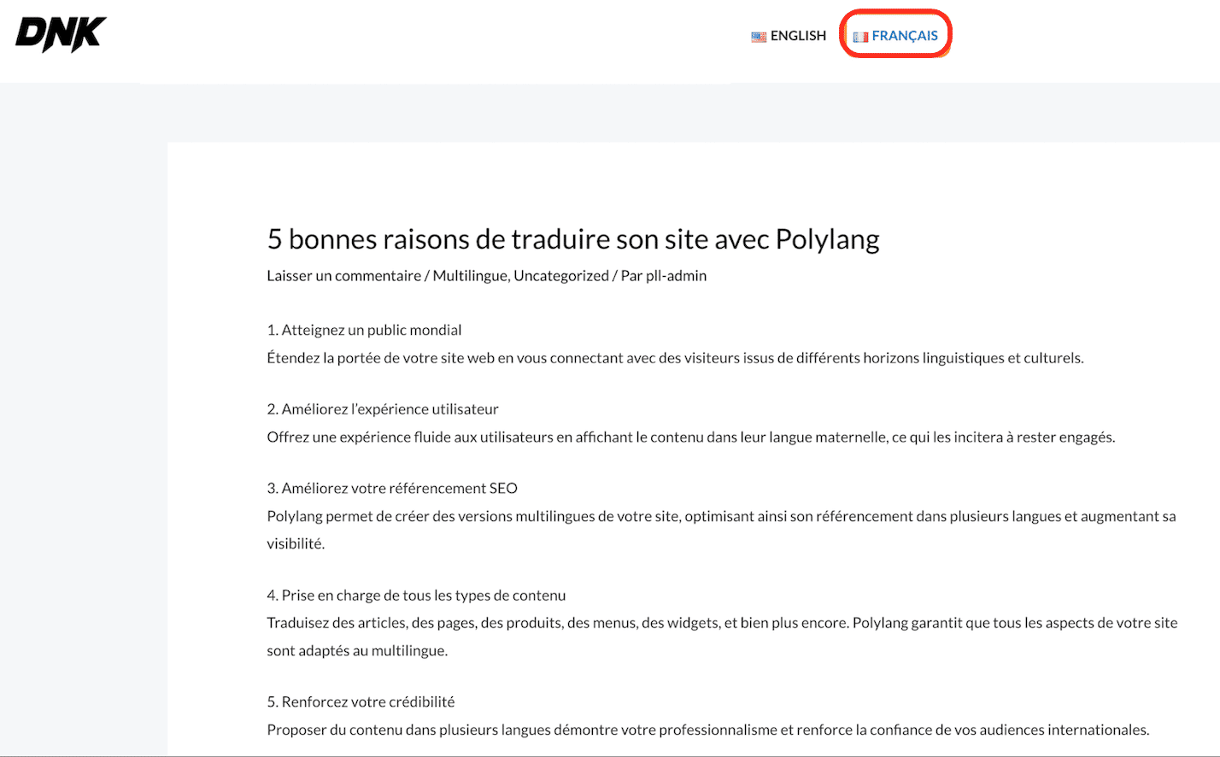Screen dimensions: 1220x757
Task: Click paragraph starting Polylang permet de créer
Action: [x=722, y=530]
